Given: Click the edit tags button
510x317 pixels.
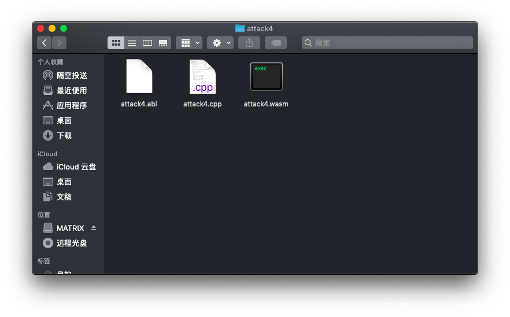Looking at the screenshot, I should click(276, 43).
